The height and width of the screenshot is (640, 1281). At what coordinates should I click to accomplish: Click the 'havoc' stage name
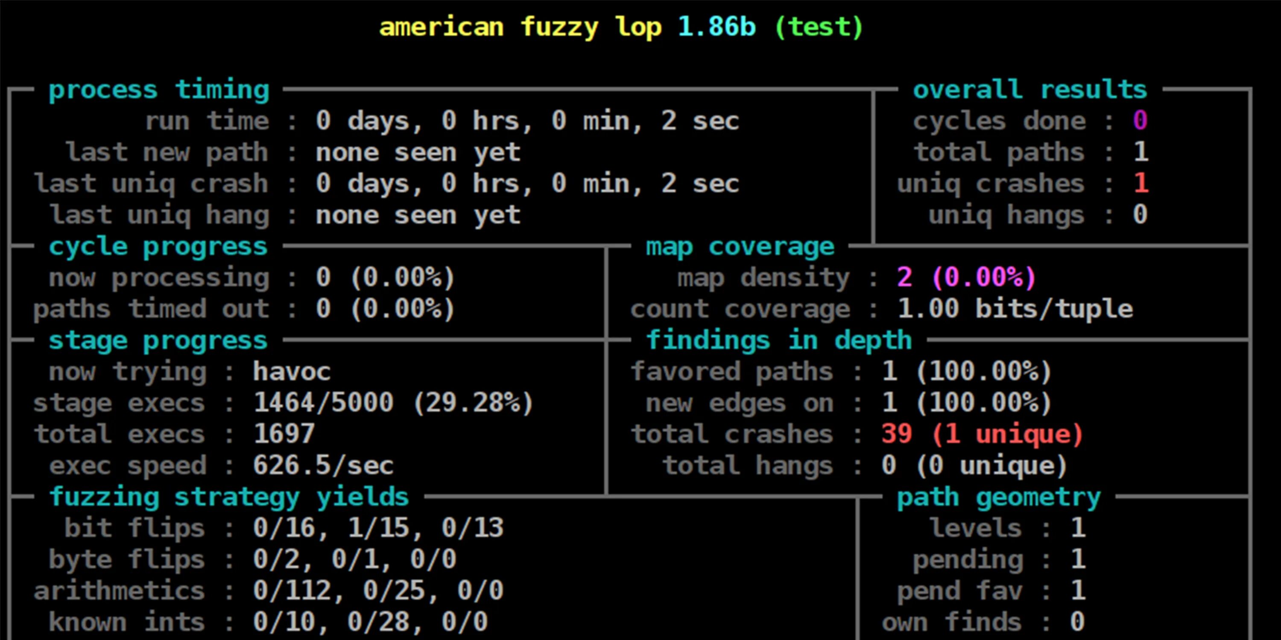[x=291, y=372]
